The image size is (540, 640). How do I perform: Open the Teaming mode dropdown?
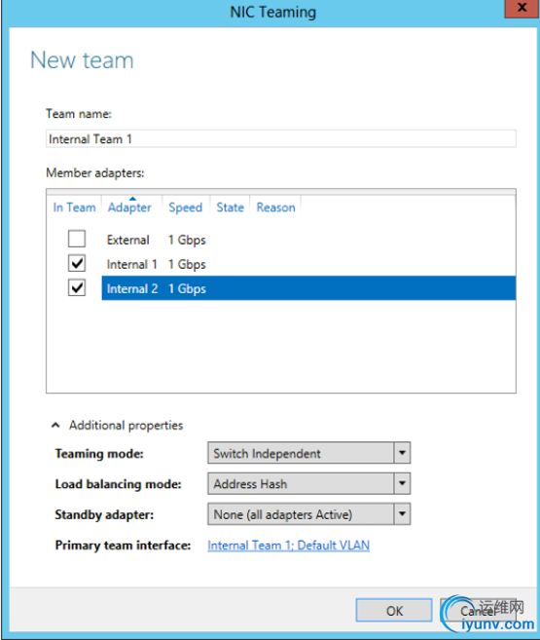(309, 453)
